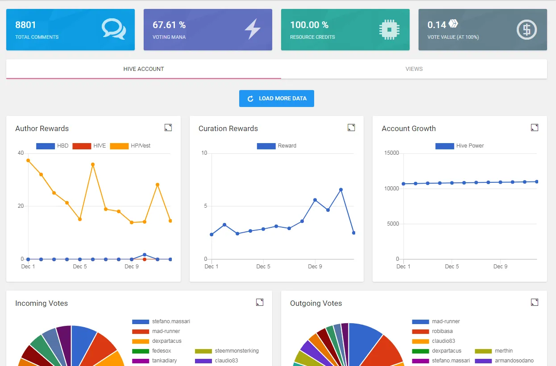The image size is (556, 366).
Task: Toggle HBD series in Author Rewards legend
Action: tap(52, 146)
